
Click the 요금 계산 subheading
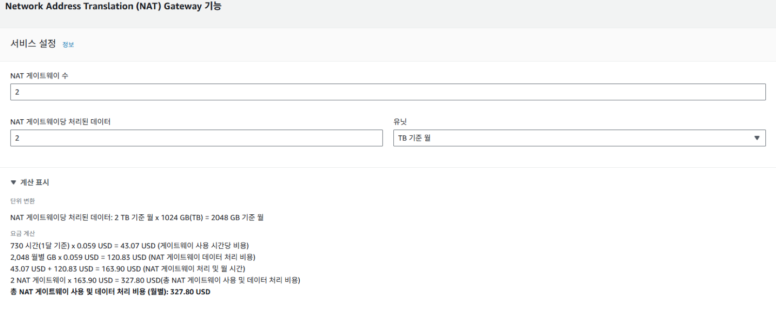click(23, 234)
